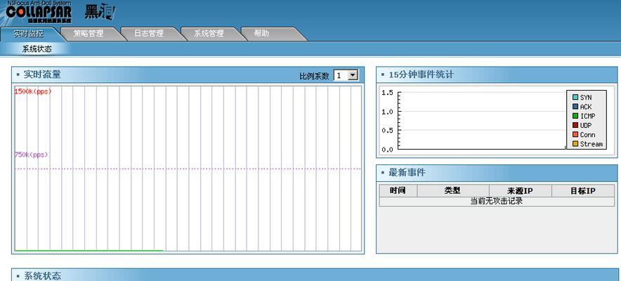Click the SYN legend color swatch

[x=575, y=98]
